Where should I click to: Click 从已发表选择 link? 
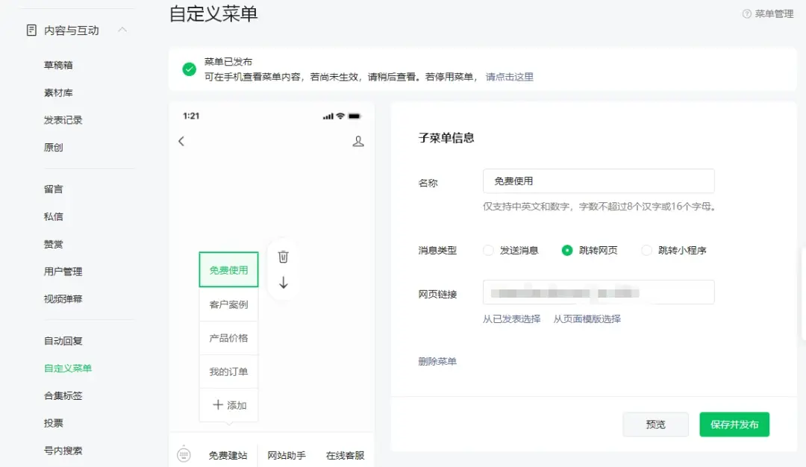coord(511,319)
